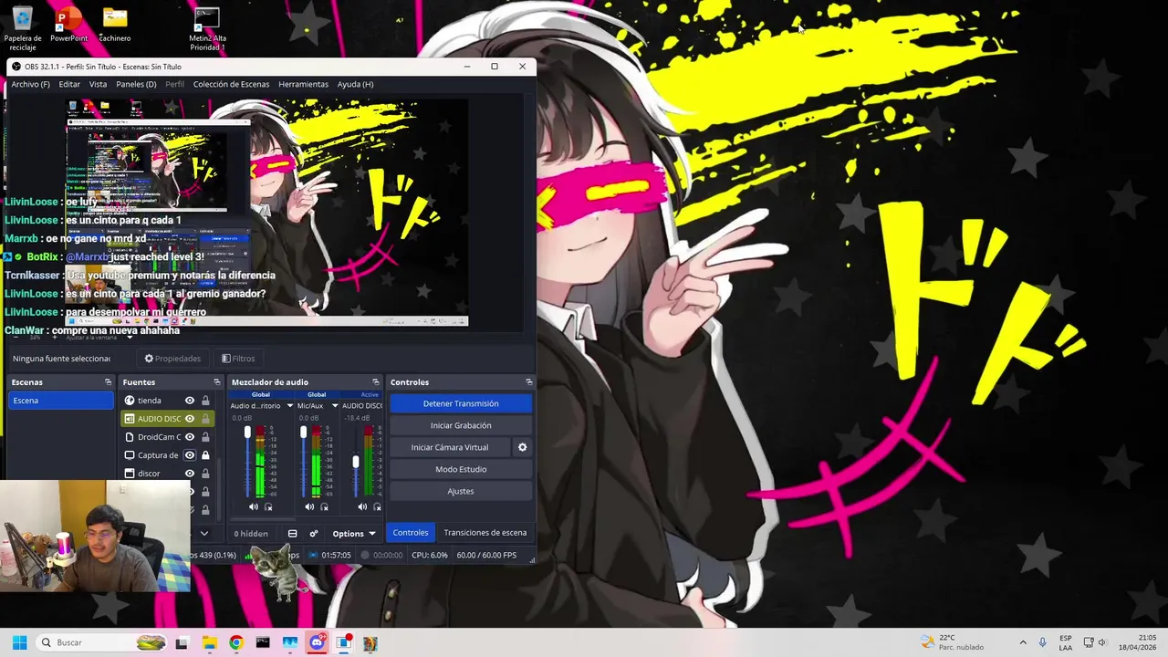Click Detener Transmisión button
This screenshot has height=657, width=1168.
461,403
